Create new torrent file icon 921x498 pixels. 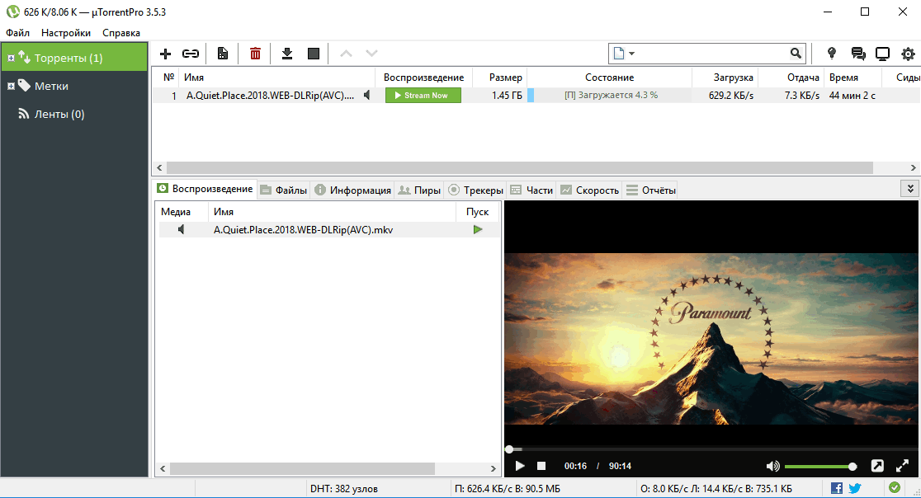(223, 54)
